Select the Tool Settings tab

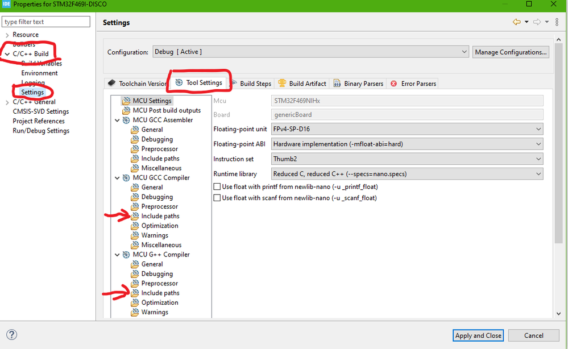click(x=199, y=83)
